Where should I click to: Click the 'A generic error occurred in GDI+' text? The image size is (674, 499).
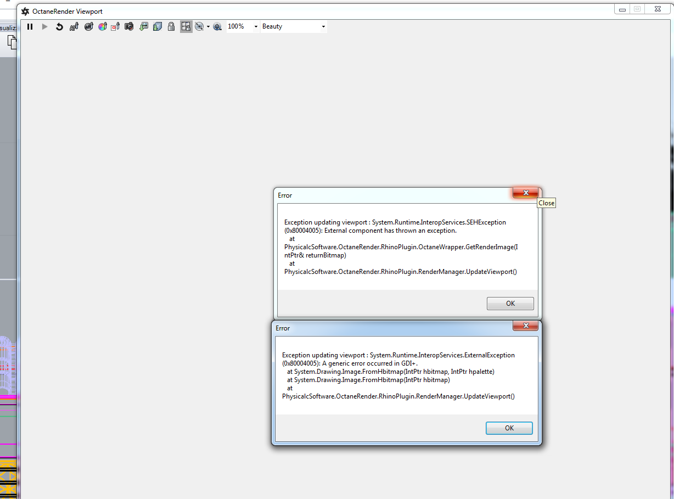pos(370,363)
